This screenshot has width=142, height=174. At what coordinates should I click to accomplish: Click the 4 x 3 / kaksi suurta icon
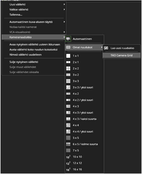click(68, 119)
